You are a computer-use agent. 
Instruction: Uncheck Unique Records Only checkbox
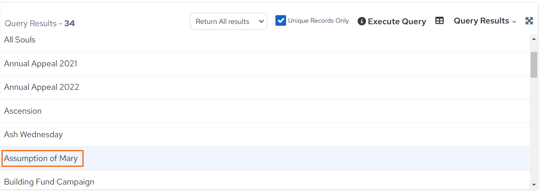[x=281, y=20]
